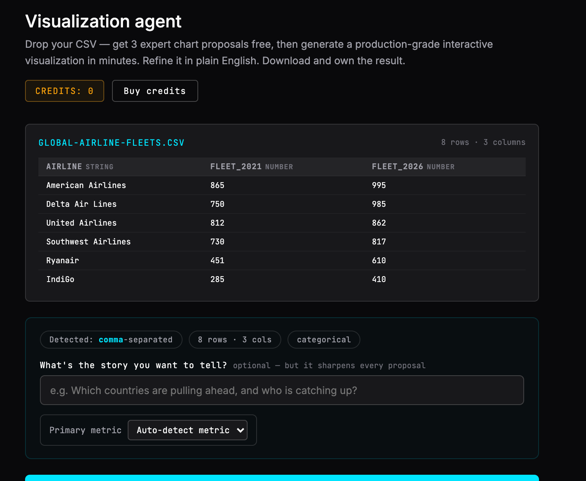Click the 8 rows · 3 columns summary

tap(483, 142)
